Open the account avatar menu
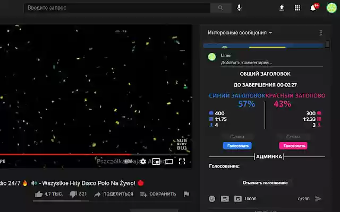The width and height of the screenshot is (340, 212). 331,8
